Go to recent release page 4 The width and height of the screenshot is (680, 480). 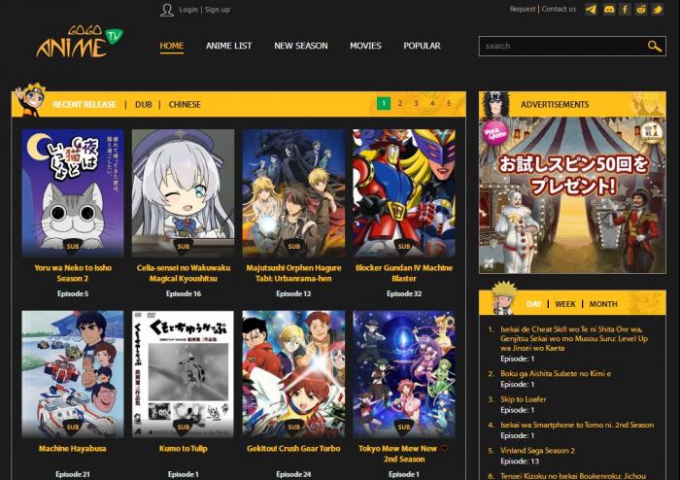432,103
